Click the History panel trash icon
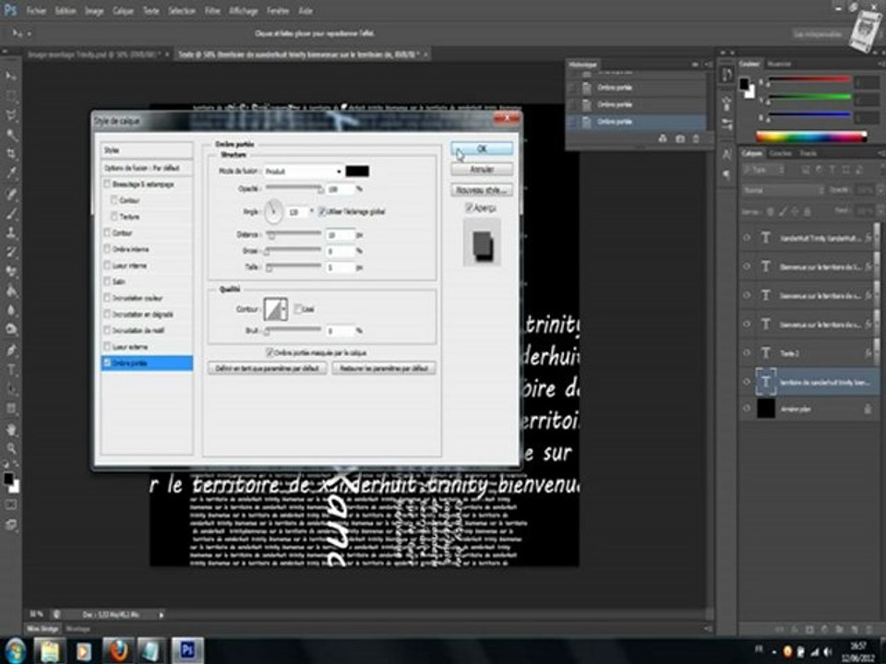Viewport: 886px width, 664px height. (696, 138)
